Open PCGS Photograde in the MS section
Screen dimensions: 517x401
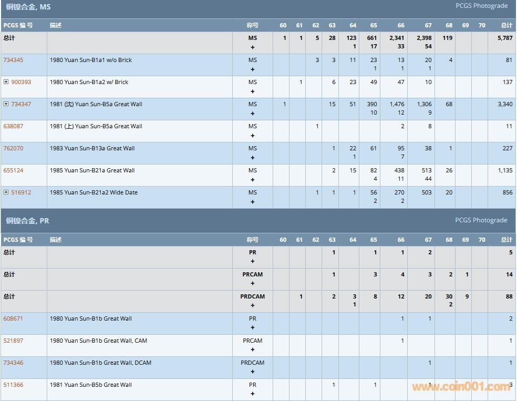point(481,6)
